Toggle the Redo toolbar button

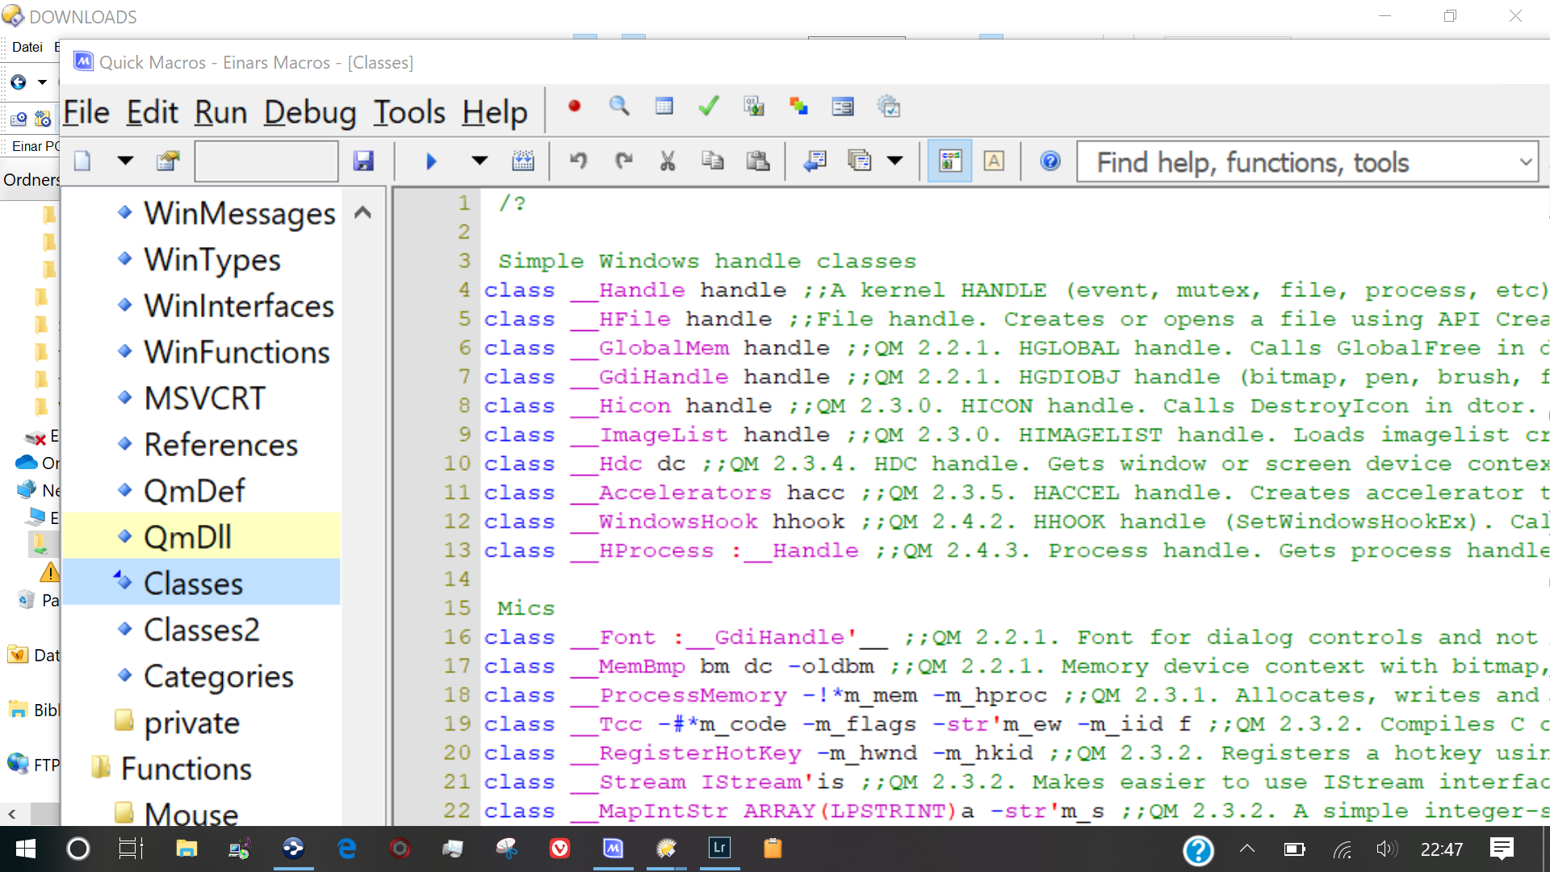point(623,161)
